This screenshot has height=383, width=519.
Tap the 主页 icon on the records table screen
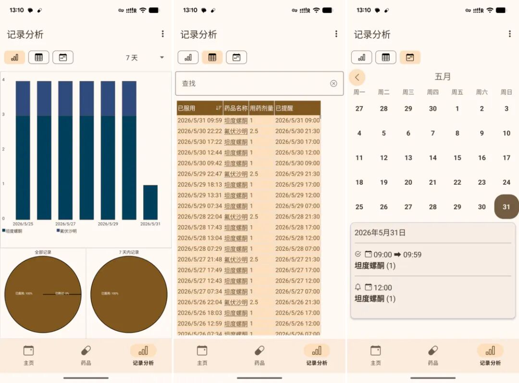(x=202, y=350)
